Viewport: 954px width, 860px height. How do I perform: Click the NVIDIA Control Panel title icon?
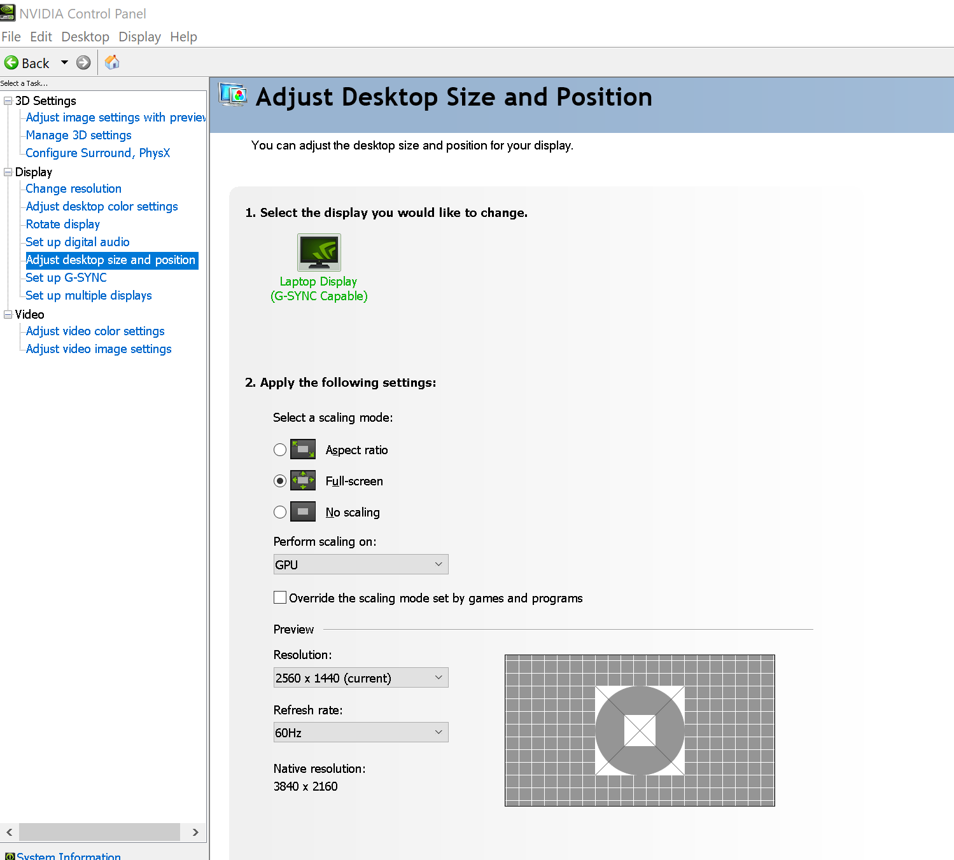point(8,13)
